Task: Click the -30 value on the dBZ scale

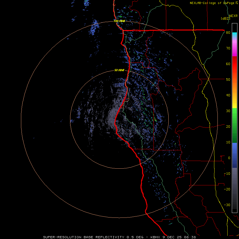Action: coord(227,205)
